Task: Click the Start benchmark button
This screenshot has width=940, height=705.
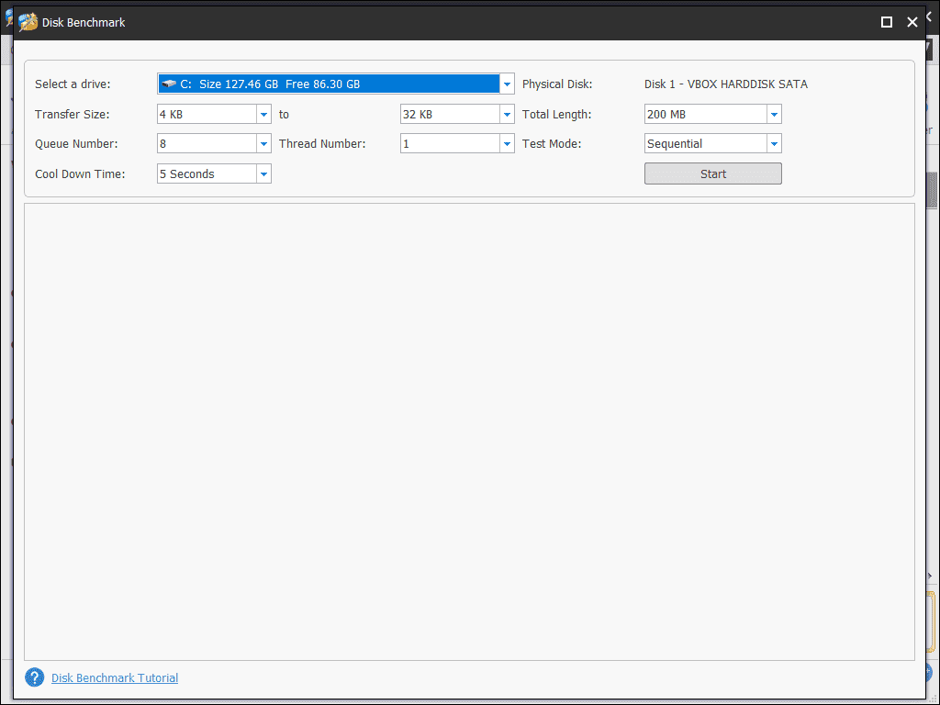Action: coord(712,173)
